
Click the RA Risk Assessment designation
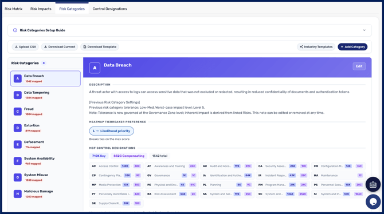coord(172,194)
